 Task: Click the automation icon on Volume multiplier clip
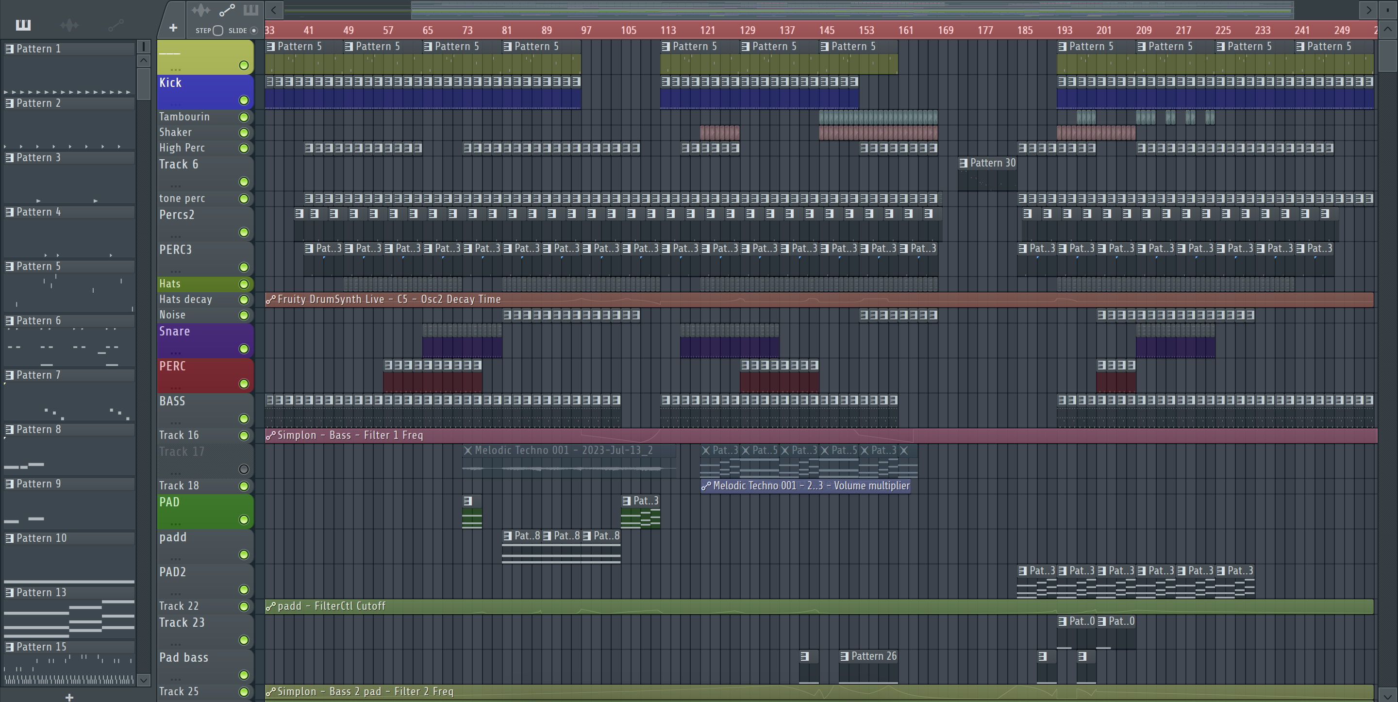pos(706,486)
